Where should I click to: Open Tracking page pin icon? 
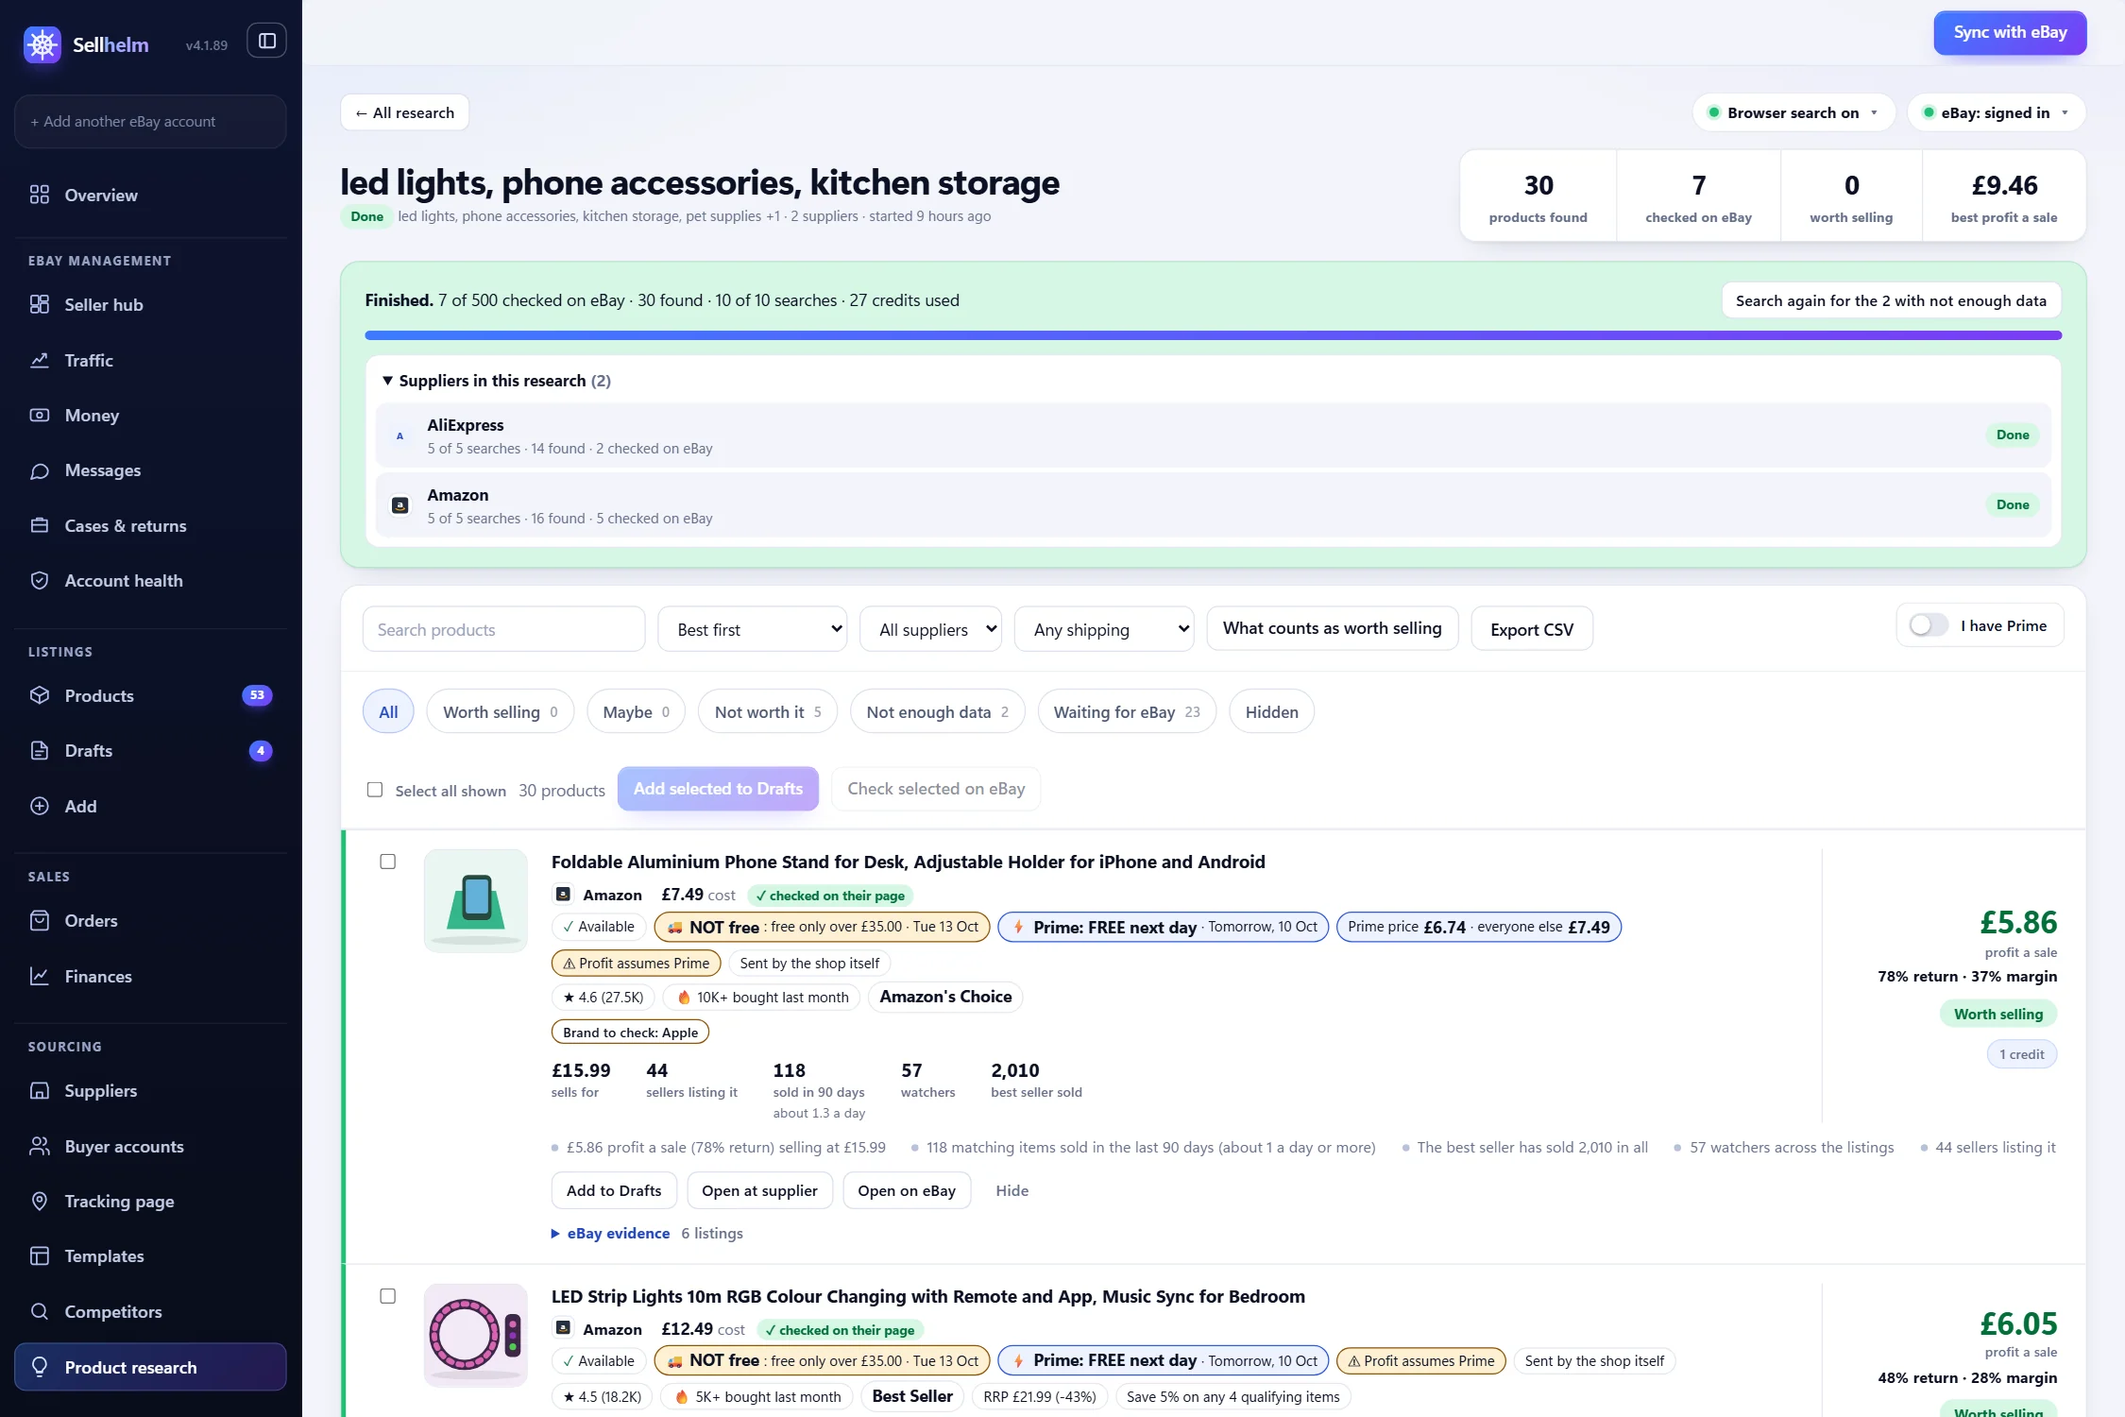40,1201
